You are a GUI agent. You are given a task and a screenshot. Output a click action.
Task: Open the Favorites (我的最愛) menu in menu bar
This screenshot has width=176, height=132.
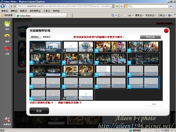35,11
